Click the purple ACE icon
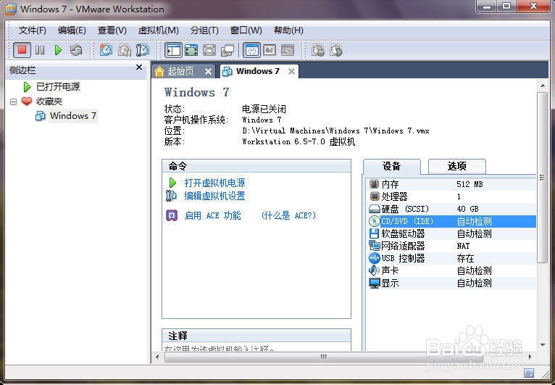This screenshot has height=385, width=555. (x=172, y=215)
